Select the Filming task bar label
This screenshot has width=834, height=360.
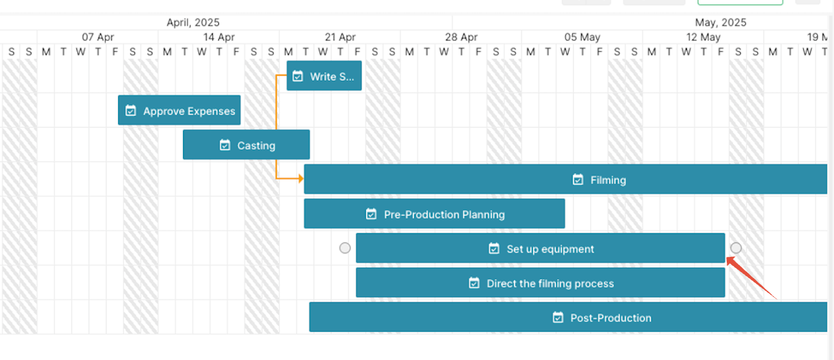click(608, 180)
